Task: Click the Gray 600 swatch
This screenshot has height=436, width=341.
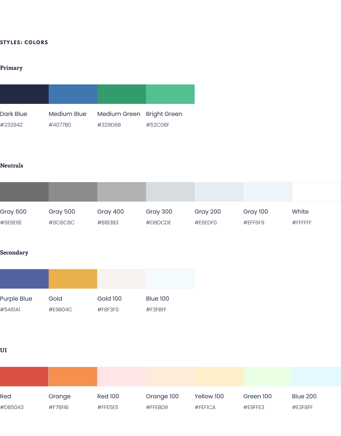Action: tap(24, 192)
